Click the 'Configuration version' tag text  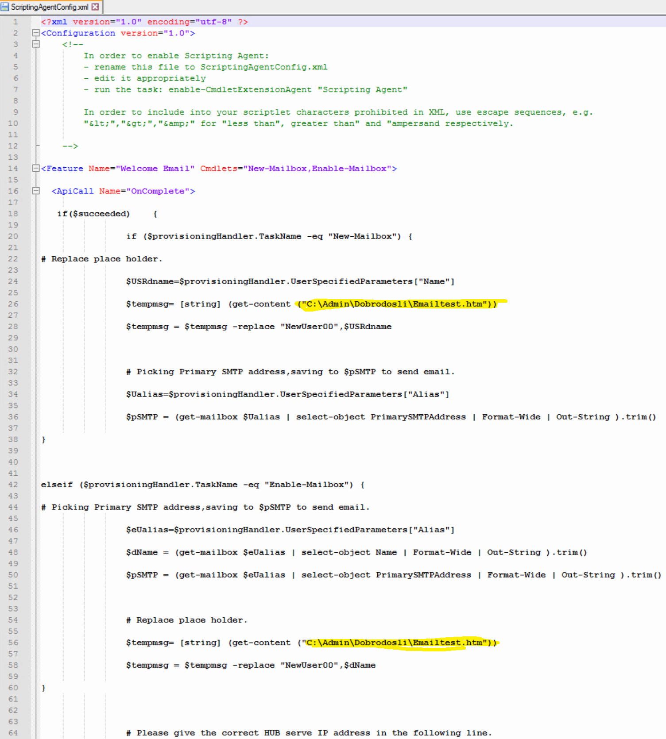click(118, 33)
